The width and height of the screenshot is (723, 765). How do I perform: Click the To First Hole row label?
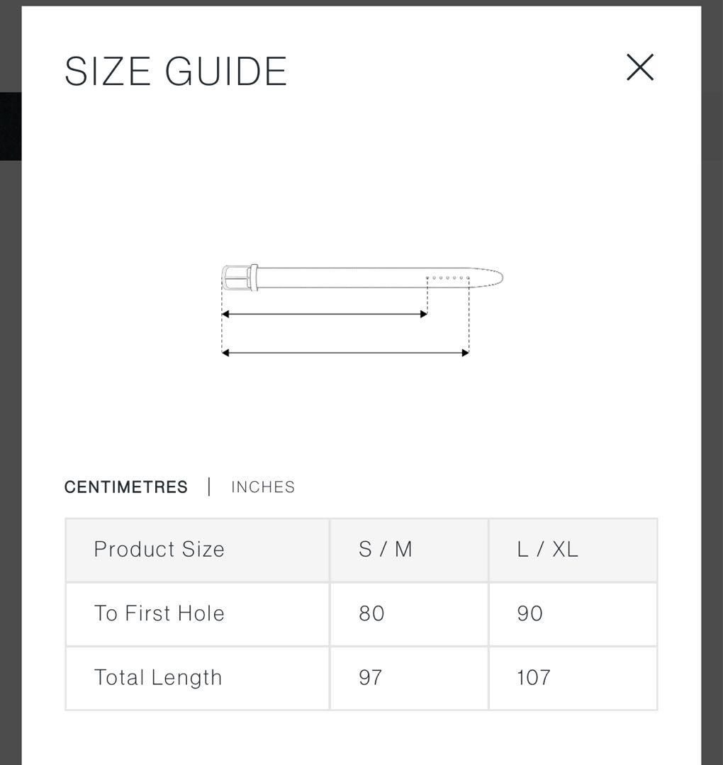159,613
